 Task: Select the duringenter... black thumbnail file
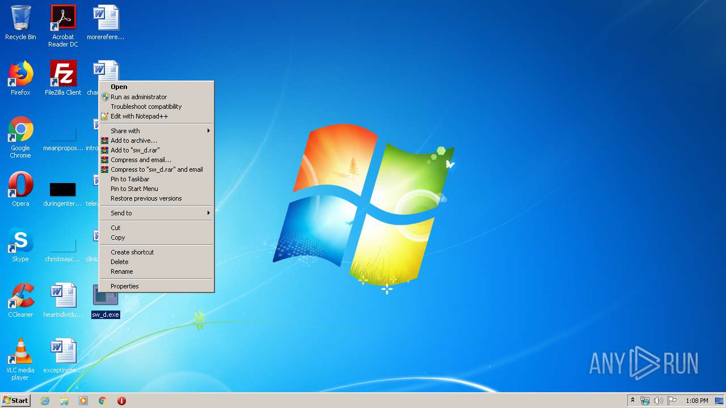point(63,194)
